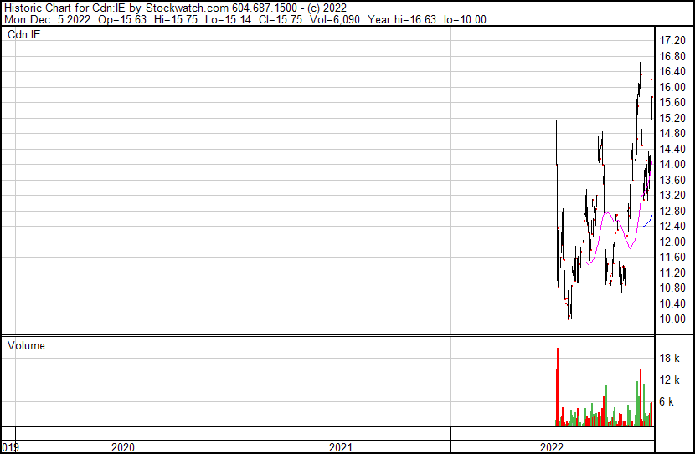This screenshot has height=454, width=695.
Task: Click the 14.00 price axis label
Action: (x=673, y=165)
